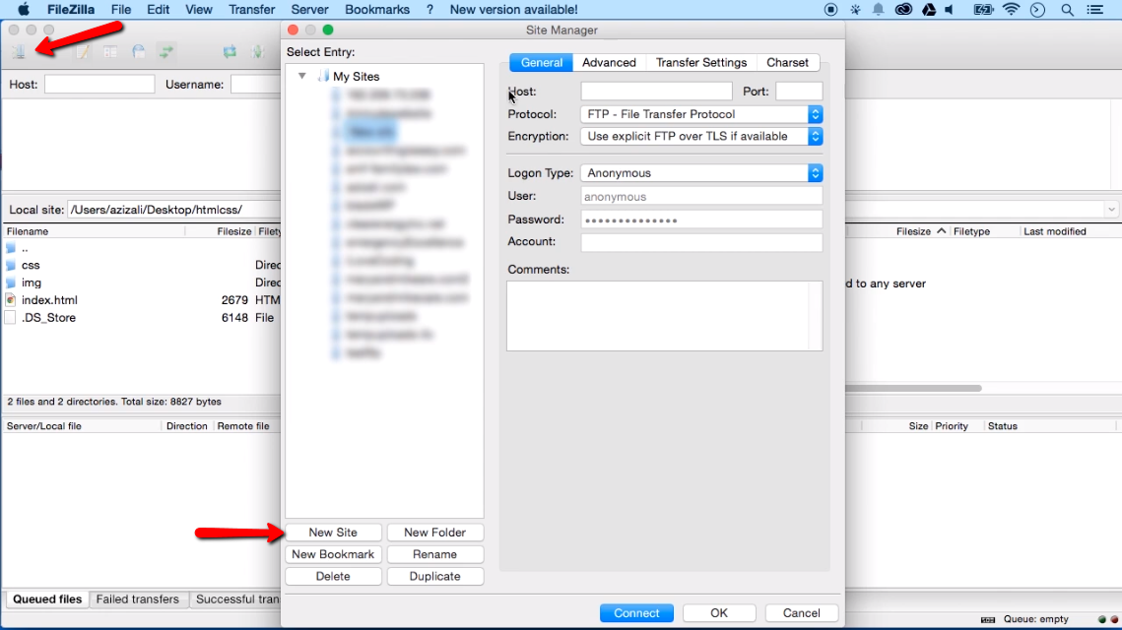The height and width of the screenshot is (630, 1122).
Task: Open the Site Manager toolbar icon
Action: coord(20,51)
